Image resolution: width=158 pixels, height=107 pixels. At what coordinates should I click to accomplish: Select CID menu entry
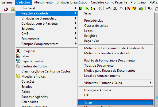coord(116,95)
